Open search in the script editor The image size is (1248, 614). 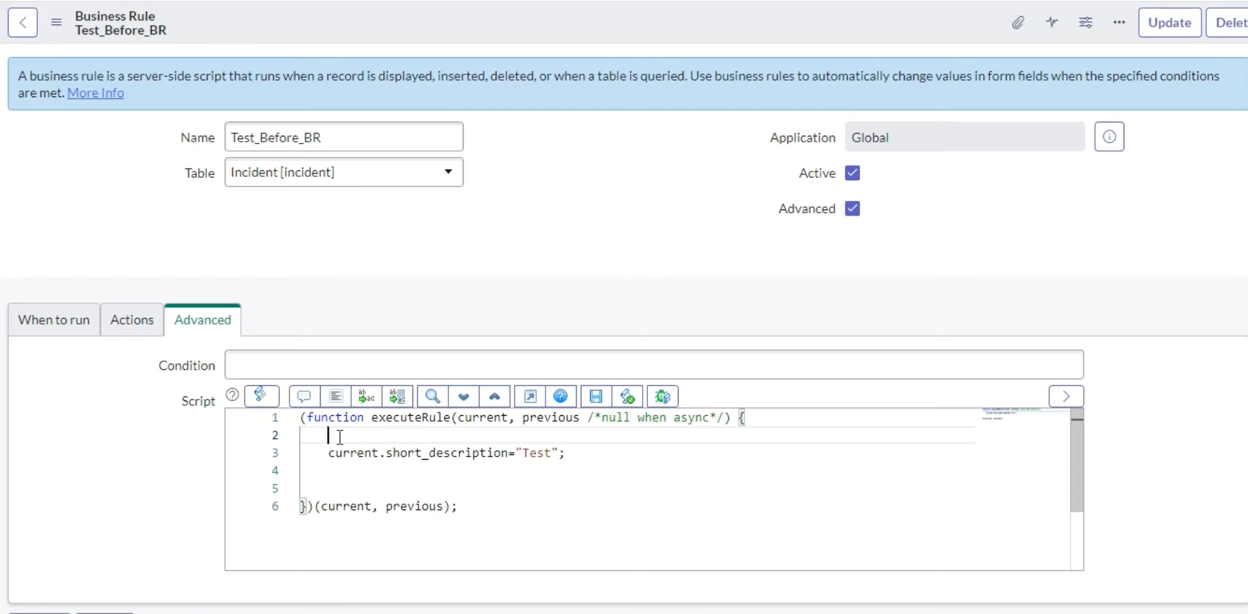pyautogui.click(x=432, y=396)
